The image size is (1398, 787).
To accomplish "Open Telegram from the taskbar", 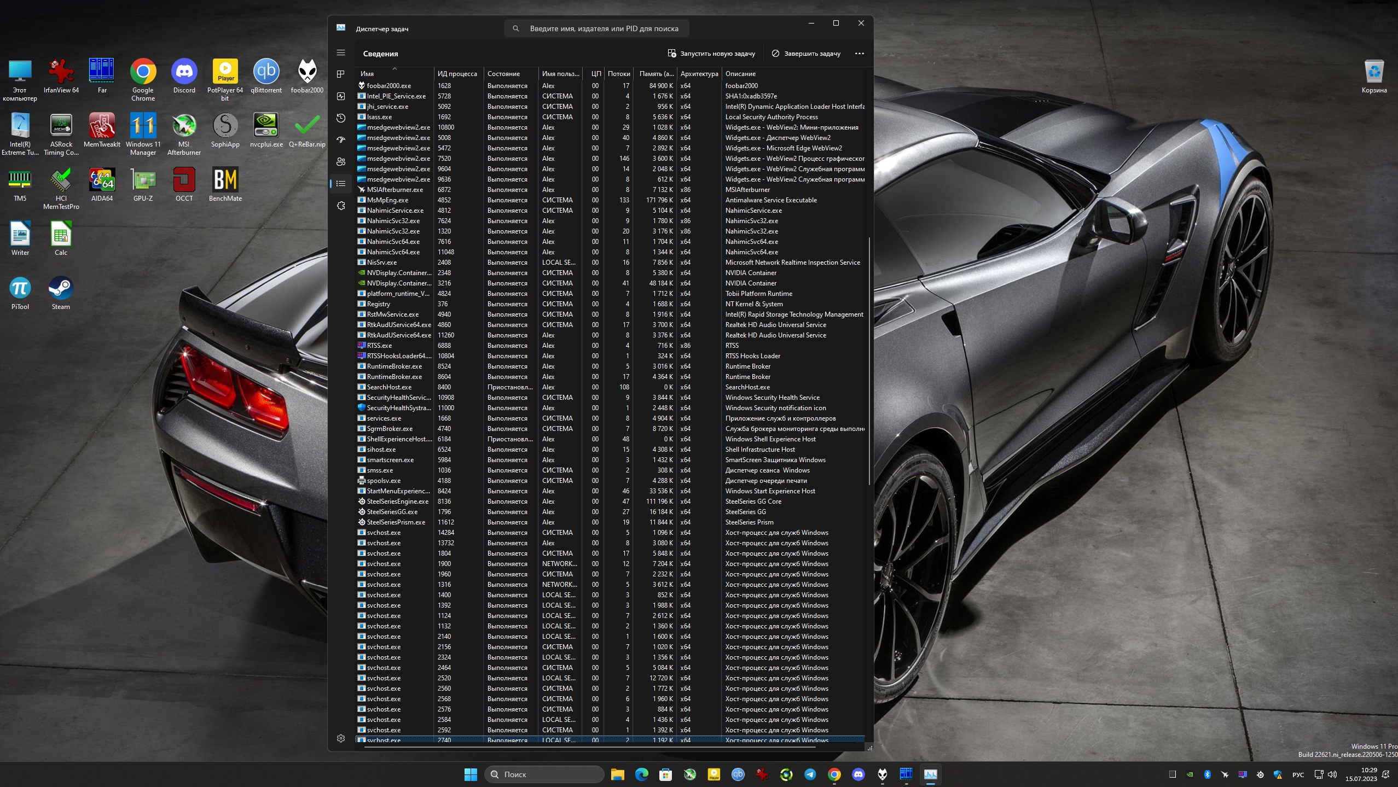I will [x=810, y=774].
